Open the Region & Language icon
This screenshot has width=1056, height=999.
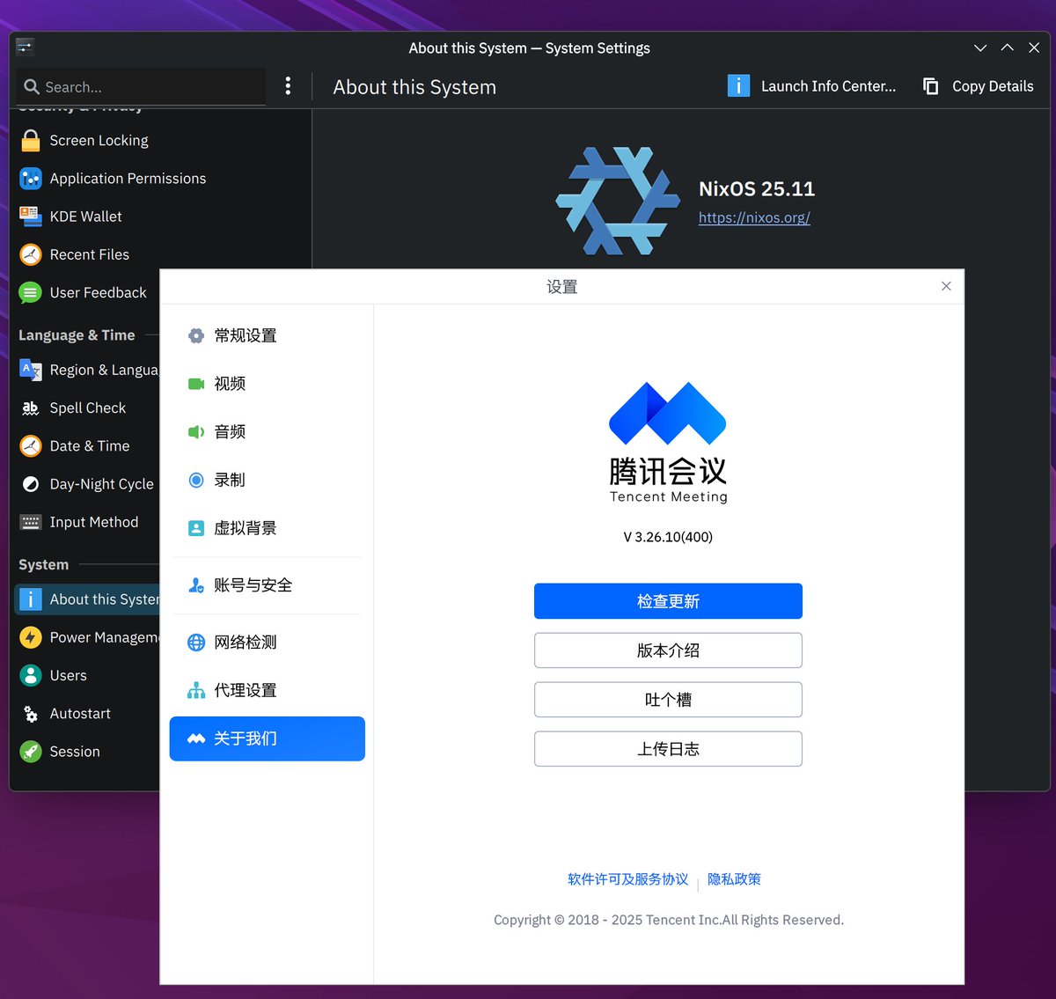click(x=31, y=370)
